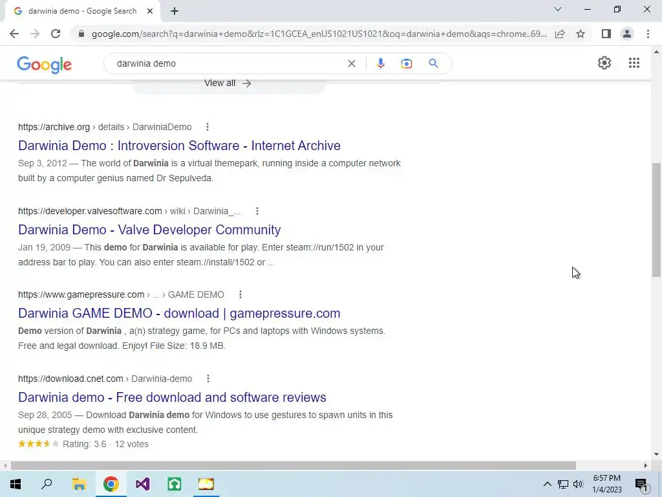This screenshot has width=662, height=497.
Task: Click the View all button
Action: [228, 83]
